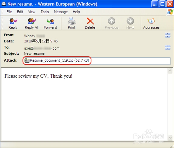Image resolution: width=174 pixels, height=148 pixels.
Task: Expand the To header field arrows
Action: click(x=168, y=47)
